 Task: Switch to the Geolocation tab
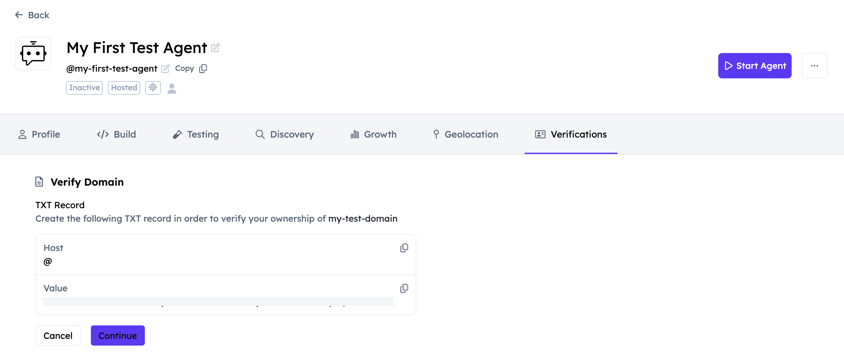tap(465, 135)
